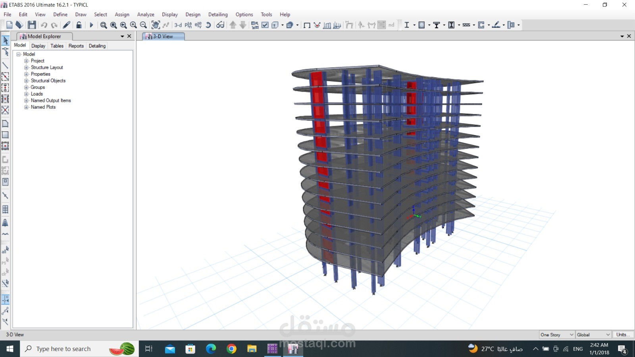Move up in list arrow
This screenshot has height=357, width=635.
point(233,25)
